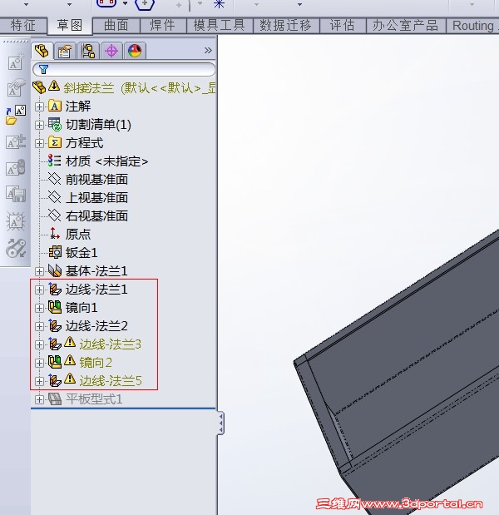This screenshot has width=499, height=515.
Task: Switch to the 办公室产品 tab
Action: [406, 26]
